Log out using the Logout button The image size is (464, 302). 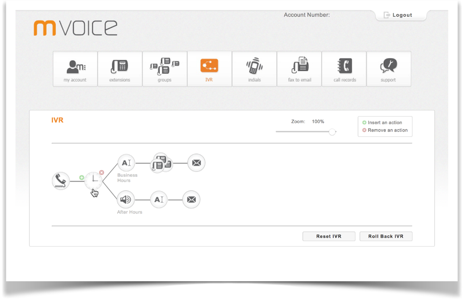pyautogui.click(x=398, y=15)
